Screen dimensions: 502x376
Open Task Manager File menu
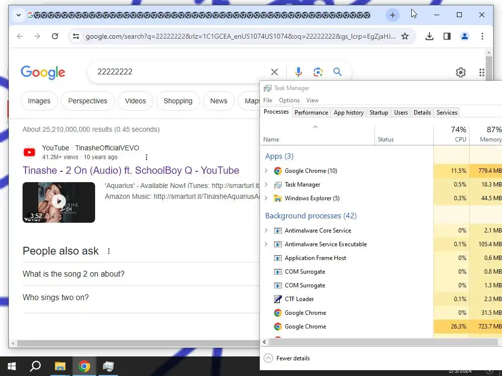268,100
